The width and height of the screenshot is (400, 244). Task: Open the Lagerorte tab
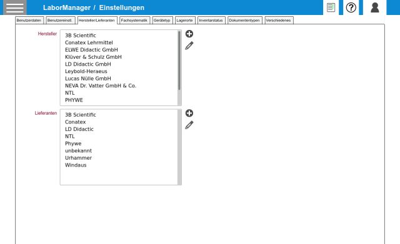pyautogui.click(x=185, y=21)
